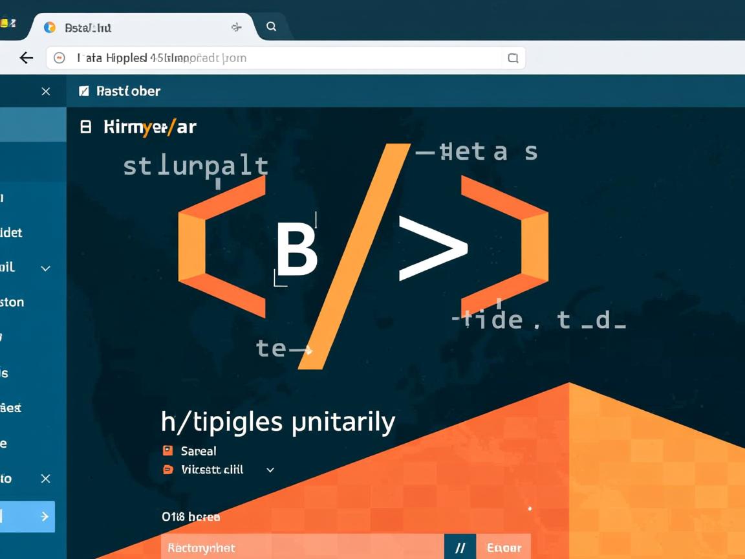Image resolution: width=745 pixels, height=559 pixels.
Task: Click the square icon at address bar's right end
Action: [x=513, y=58]
